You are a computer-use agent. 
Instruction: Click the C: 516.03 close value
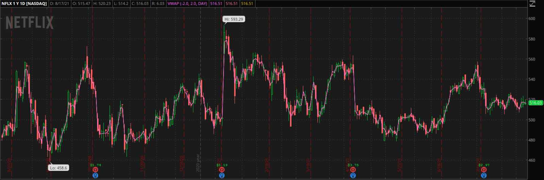click(x=140, y=4)
